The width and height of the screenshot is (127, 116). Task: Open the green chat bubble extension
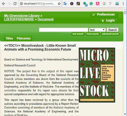click(x=85, y=4)
